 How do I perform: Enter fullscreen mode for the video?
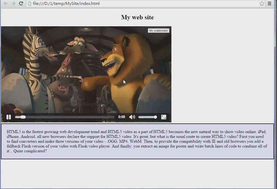tap(163, 117)
